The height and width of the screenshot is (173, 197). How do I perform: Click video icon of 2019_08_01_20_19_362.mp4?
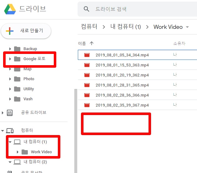[87, 75]
